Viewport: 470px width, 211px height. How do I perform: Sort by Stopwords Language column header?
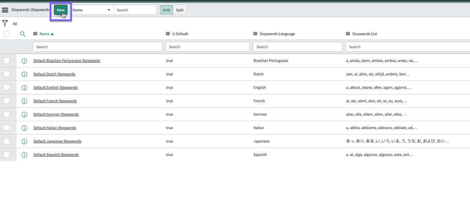(x=277, y=34)
